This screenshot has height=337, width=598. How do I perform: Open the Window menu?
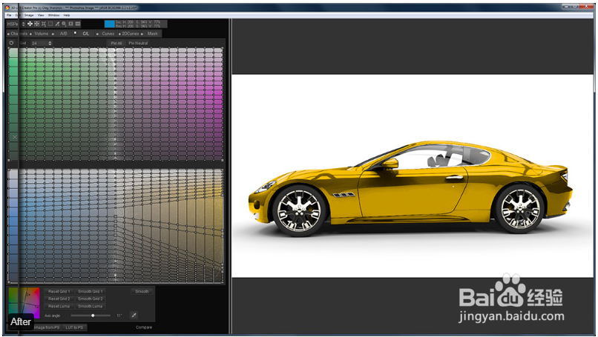53,16
